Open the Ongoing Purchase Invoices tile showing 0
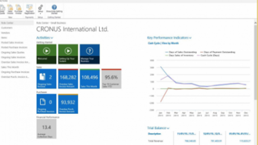The height and width of the screenshot is (145, 258). 46,104
